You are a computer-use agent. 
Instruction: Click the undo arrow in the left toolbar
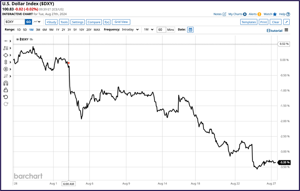6,97
